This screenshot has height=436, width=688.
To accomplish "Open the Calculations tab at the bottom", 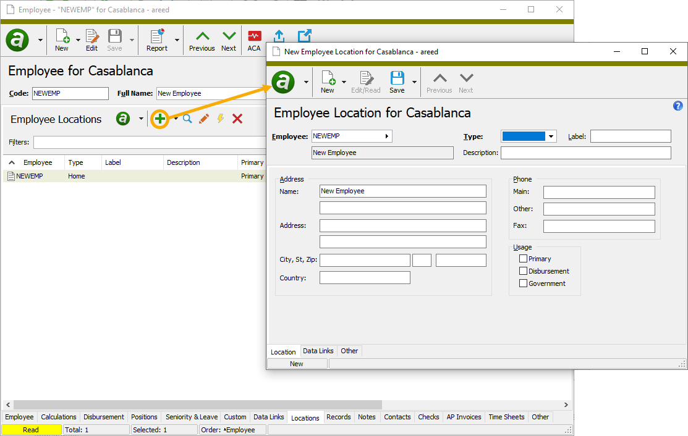I will 59,417.
